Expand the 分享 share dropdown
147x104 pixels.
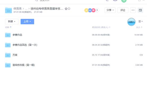[110, 10]
